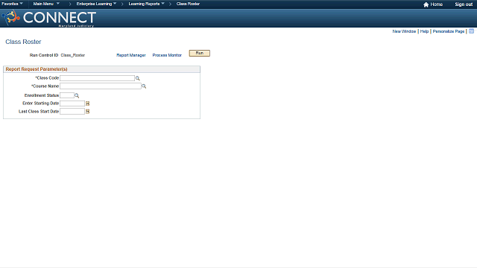Click the Personalize Page link
Viewport: 477px width, 268px height.
click(x=449, y=31)
